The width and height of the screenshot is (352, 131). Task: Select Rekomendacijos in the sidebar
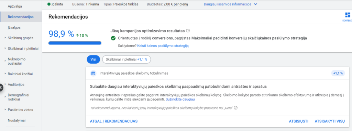(21, 17)
